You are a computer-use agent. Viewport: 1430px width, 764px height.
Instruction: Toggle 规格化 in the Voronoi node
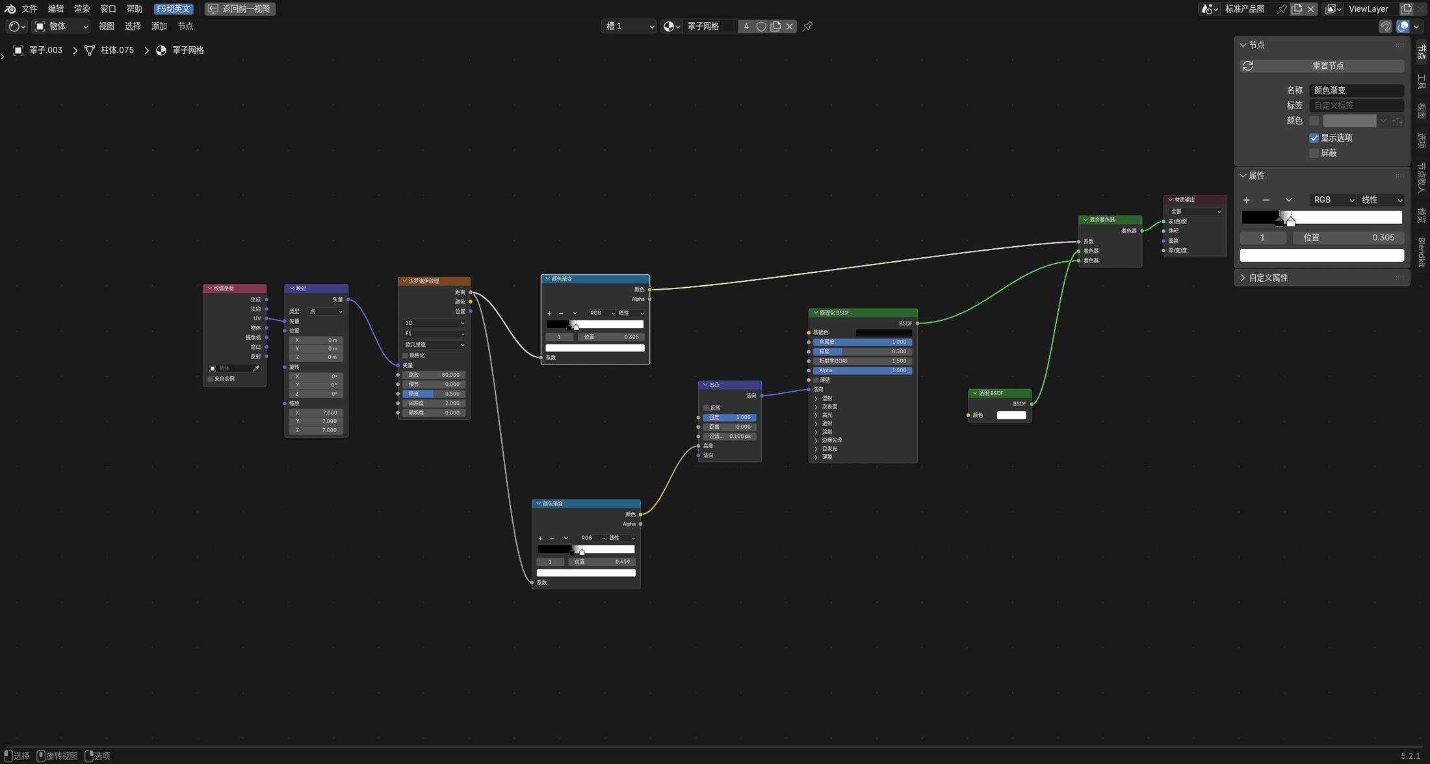[406, 355]
